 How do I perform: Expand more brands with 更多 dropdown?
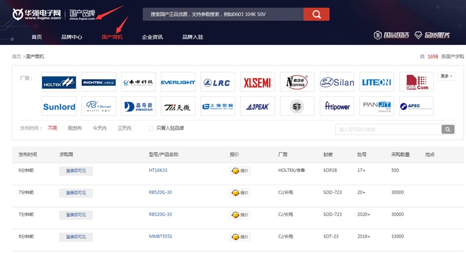pyautogui.click(x=446, y=76)
